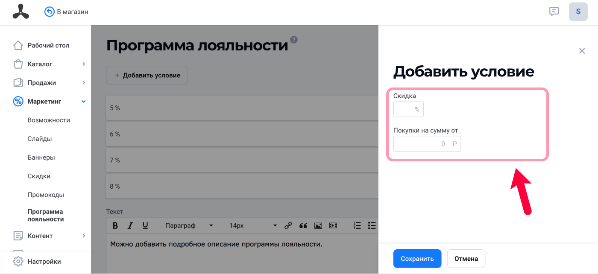Toggle underline formatting in editor

tap(145, 225)
